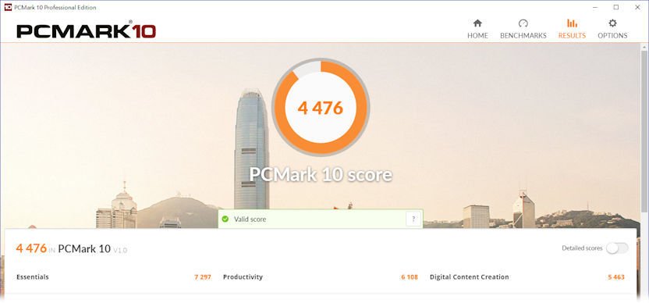Click the 4 476 PCMark 10 heading
The image size is (649, 303).
coord(72,248)
